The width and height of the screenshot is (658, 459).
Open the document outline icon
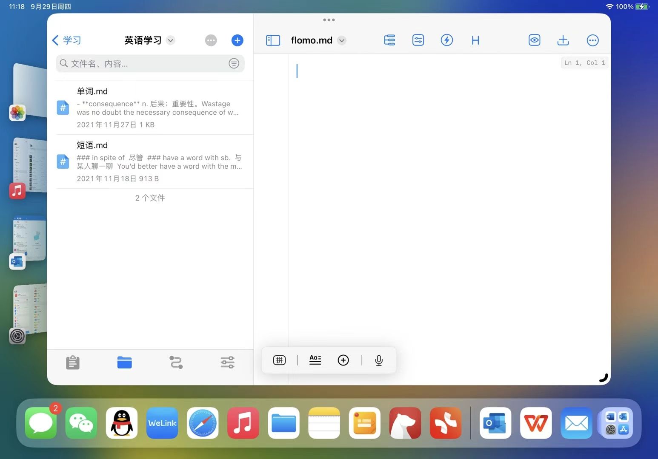coord(389,40)
